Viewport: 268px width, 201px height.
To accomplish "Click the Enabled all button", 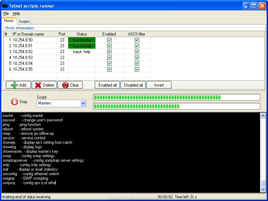I will tap(107, 85).
